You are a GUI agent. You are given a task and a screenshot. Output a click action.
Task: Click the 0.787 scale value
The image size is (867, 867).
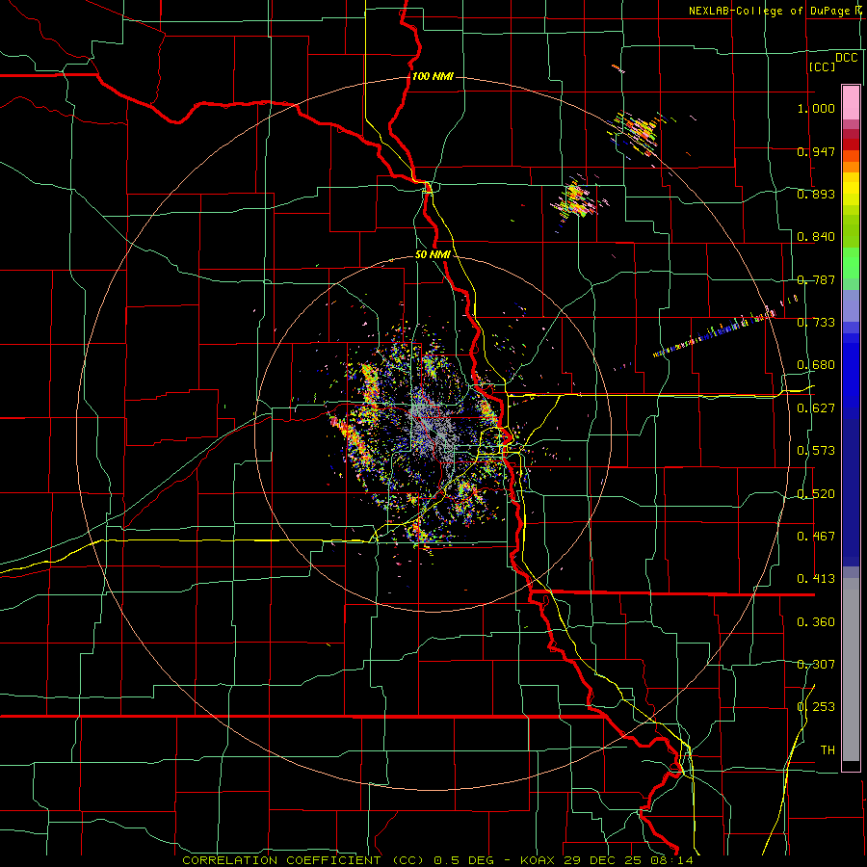click(x=816, y=279)
